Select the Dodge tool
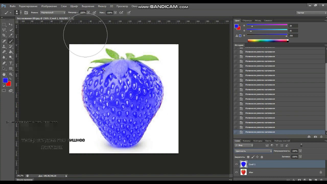Viewport: 327px width, 184px height. point(11,57)
